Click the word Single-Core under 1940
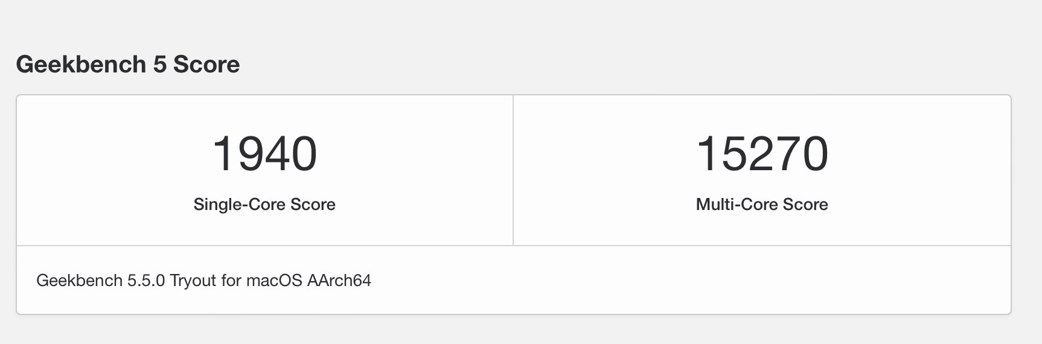The image size is (1042, 344). click(x=240, y=205)
